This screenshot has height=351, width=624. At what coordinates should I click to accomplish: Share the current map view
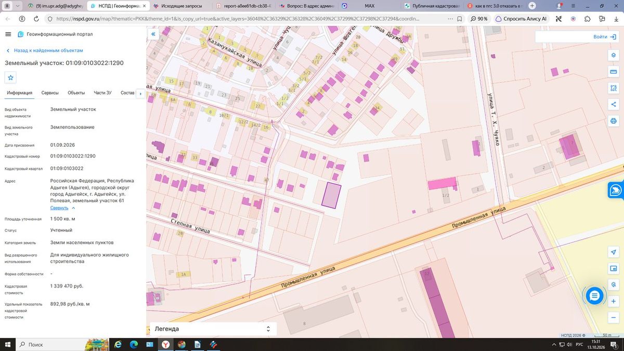614,105
